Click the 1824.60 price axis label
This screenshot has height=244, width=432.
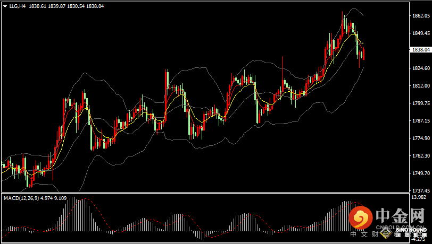click(420, 68)
